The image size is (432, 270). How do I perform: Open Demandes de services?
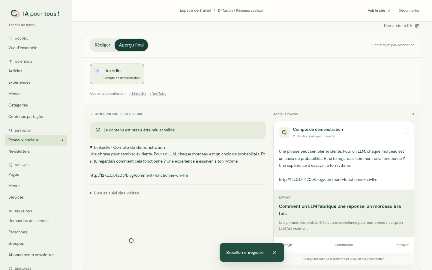(29, 220)
